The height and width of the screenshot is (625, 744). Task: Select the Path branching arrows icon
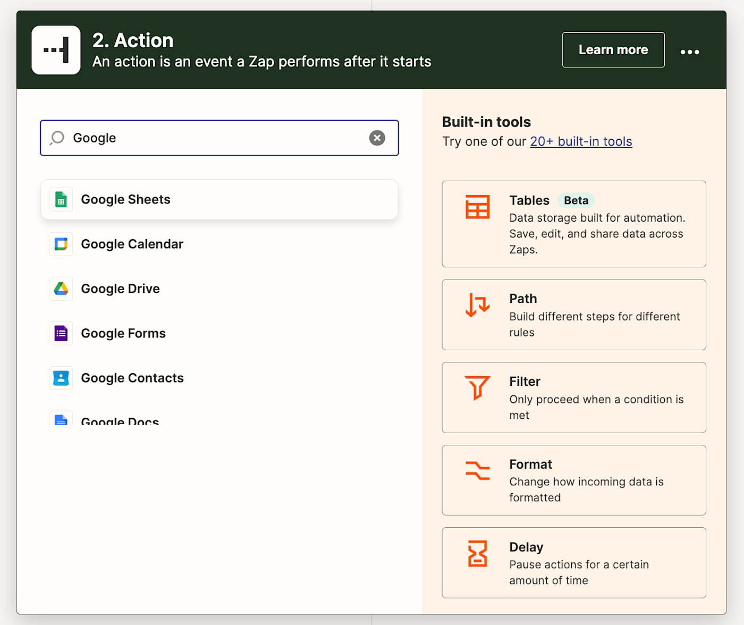(477, 305)
